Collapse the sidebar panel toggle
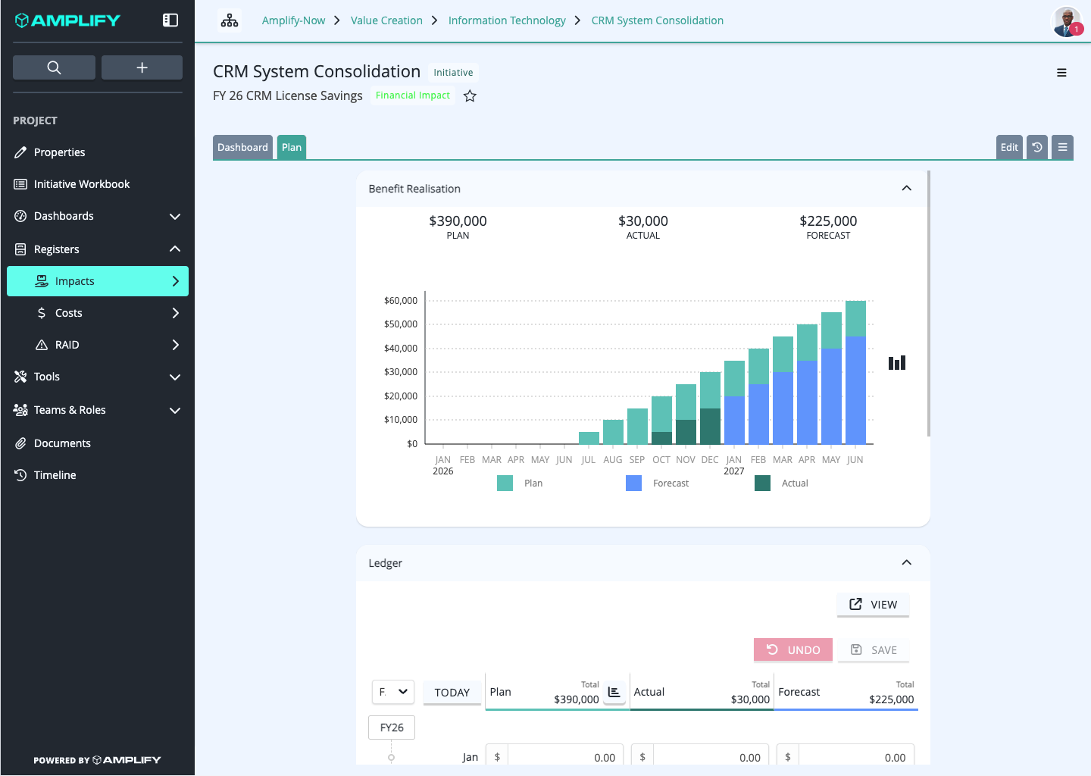 [x=170, y=20]
